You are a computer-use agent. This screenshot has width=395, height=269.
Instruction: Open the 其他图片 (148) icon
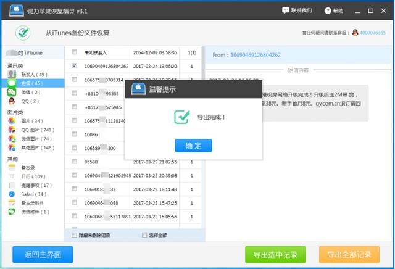[12, 147]
